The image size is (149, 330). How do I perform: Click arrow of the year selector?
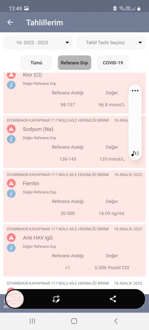pos(67,42)
